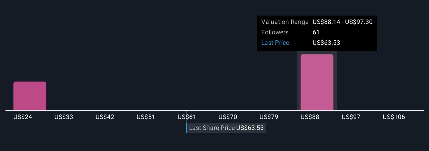Click the US$88.14 - US$97.30 range value

coord(342,22)
